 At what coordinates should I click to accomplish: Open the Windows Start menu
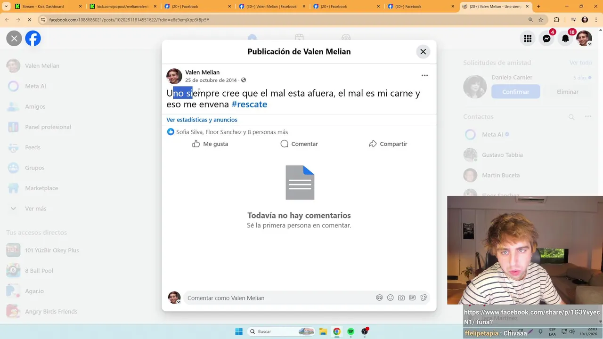coord(239,331)
